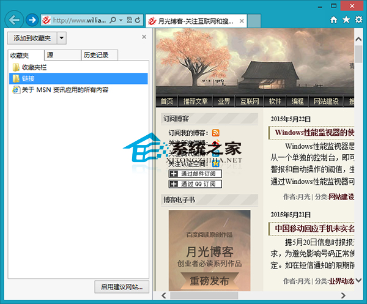Screen dimensions: 367x304
Task: Click the address bar URL field
Action: coord(79,20)
